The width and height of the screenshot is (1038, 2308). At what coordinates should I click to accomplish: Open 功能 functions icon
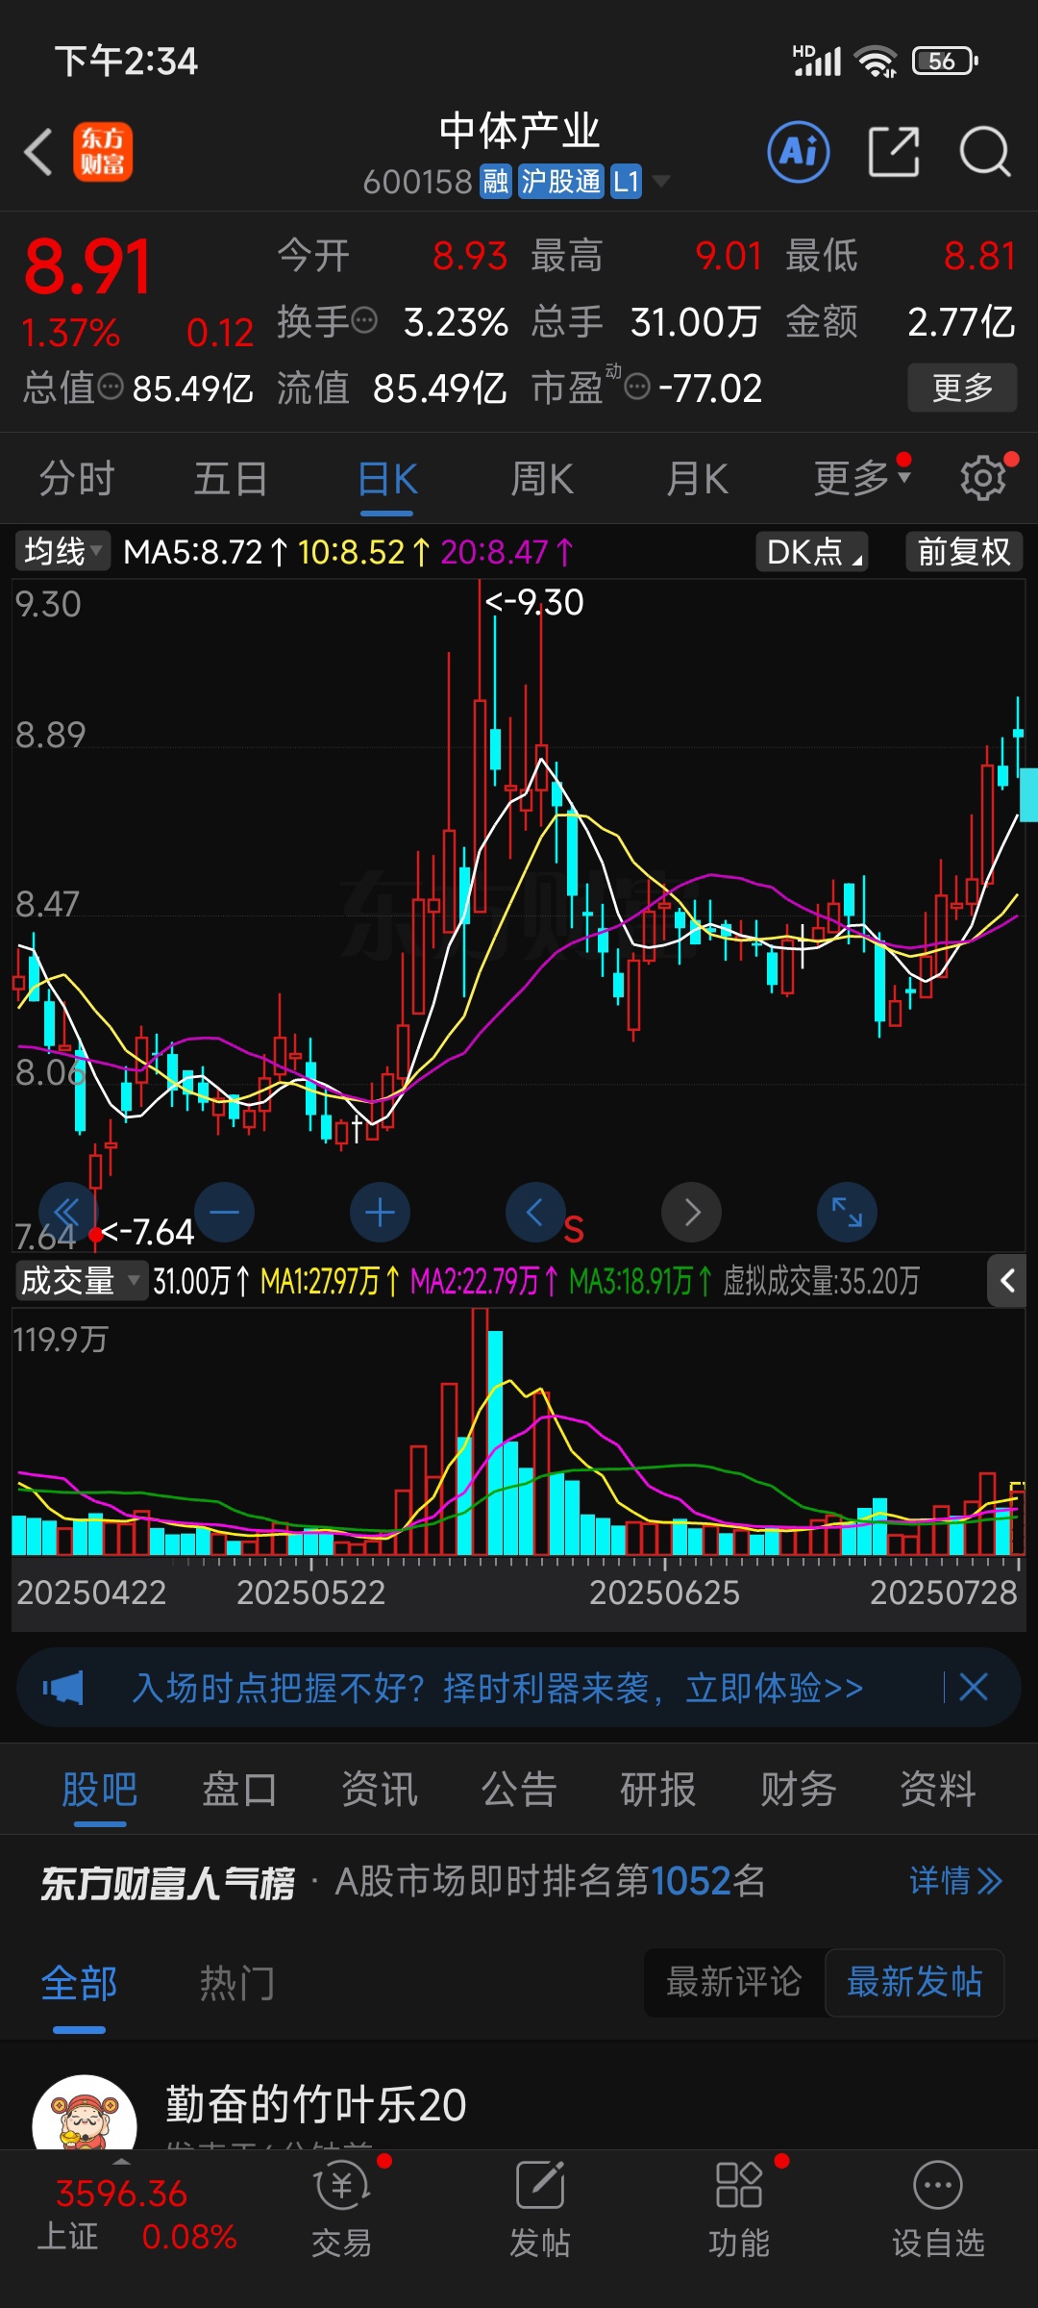click(739, 2210)
